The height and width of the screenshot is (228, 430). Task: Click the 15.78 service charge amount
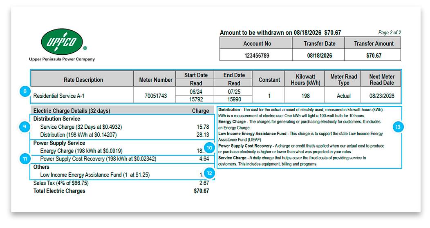pyautogui.click(x=203, y=127)
